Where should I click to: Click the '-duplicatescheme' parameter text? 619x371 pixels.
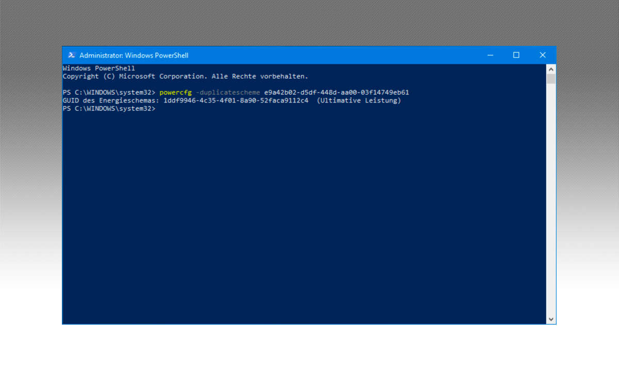pyautogui.click(x=228, y=92)
